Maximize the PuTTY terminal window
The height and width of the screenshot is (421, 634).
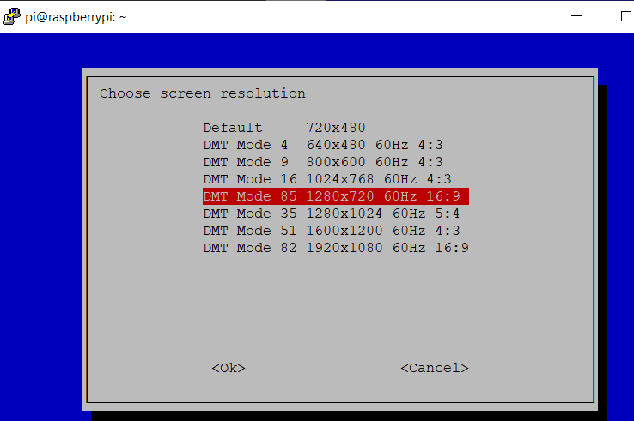click(x=625, y=16)
